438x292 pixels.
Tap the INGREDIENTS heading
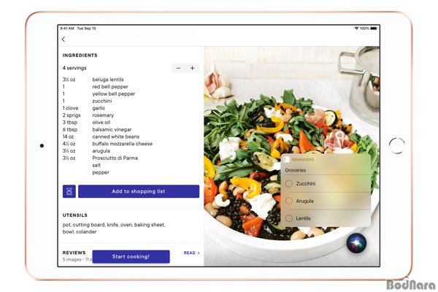pyautogui.click(x=80, y=55)
